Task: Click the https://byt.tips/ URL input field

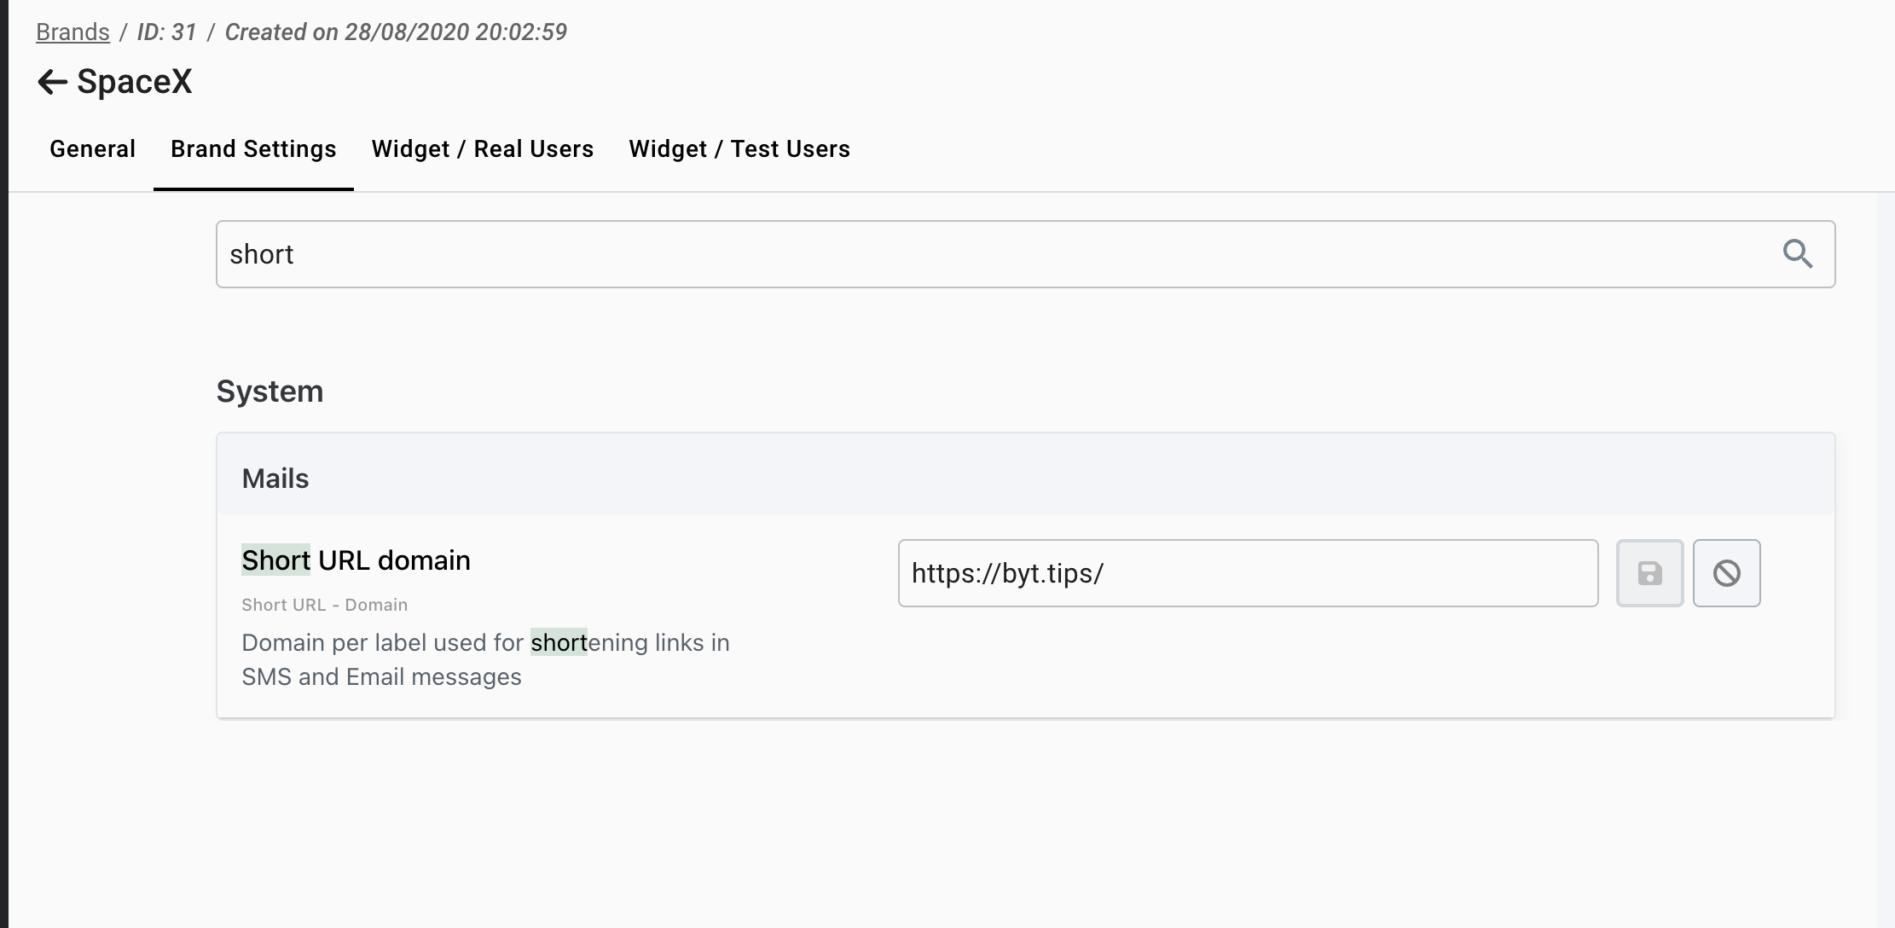Action: point(1247,573)
